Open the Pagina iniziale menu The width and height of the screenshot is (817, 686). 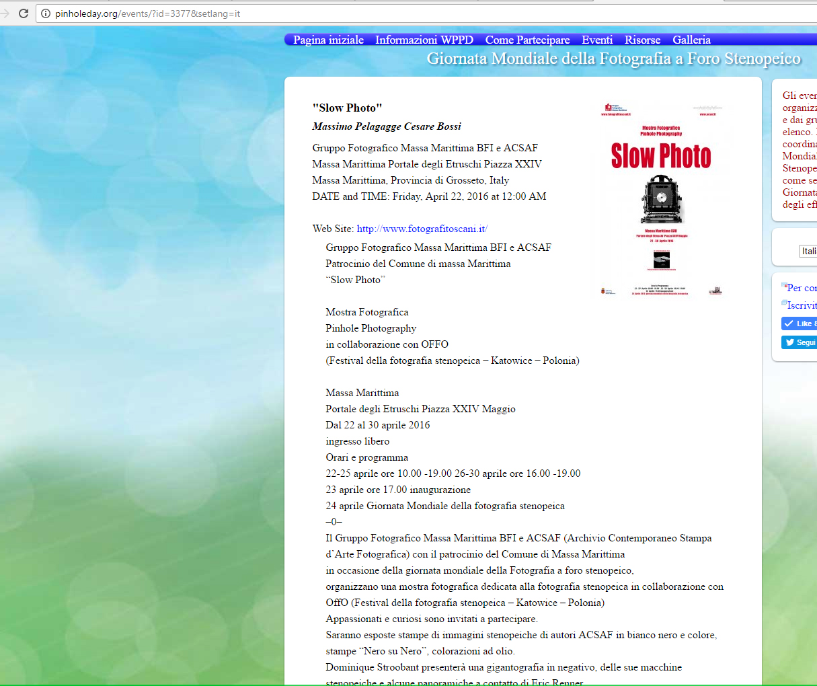tap(328, 40)
